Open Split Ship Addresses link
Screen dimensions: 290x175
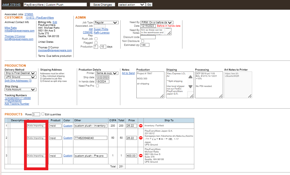point(18,81)
